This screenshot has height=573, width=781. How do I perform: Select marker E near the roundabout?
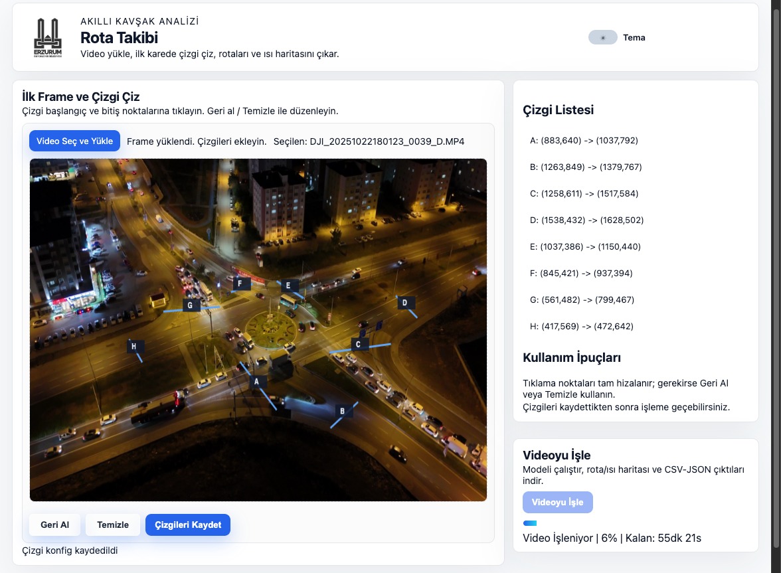pyautogui.click(x=288, y=286)
